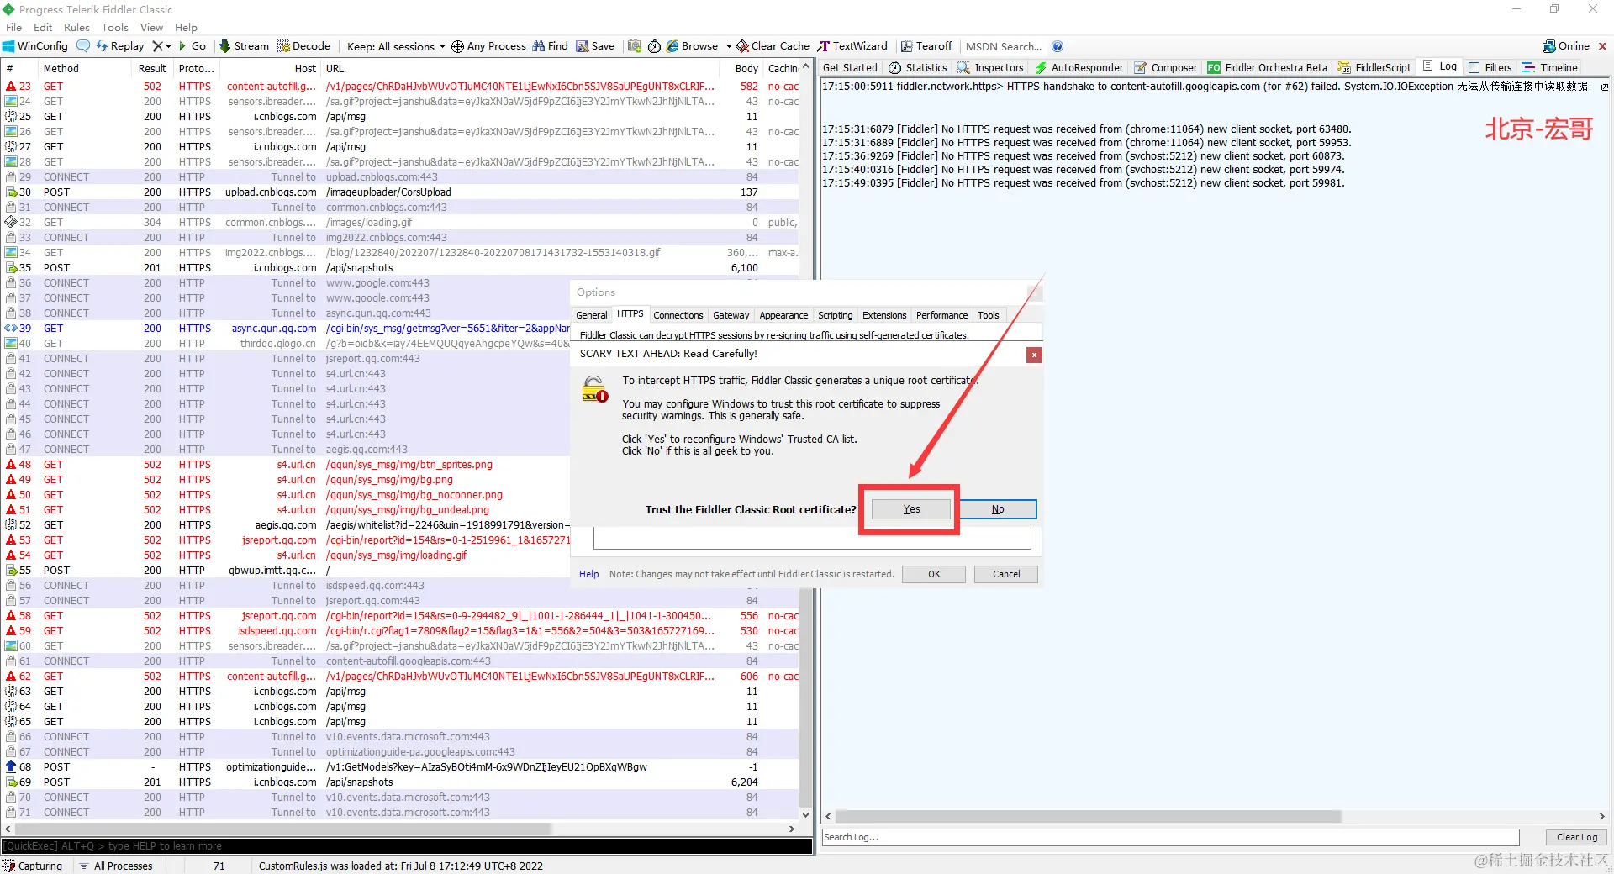Viewport: 1614px width, 874px height.
Task: Open the TextWizard tool
Action: click(x=852, y=46)
